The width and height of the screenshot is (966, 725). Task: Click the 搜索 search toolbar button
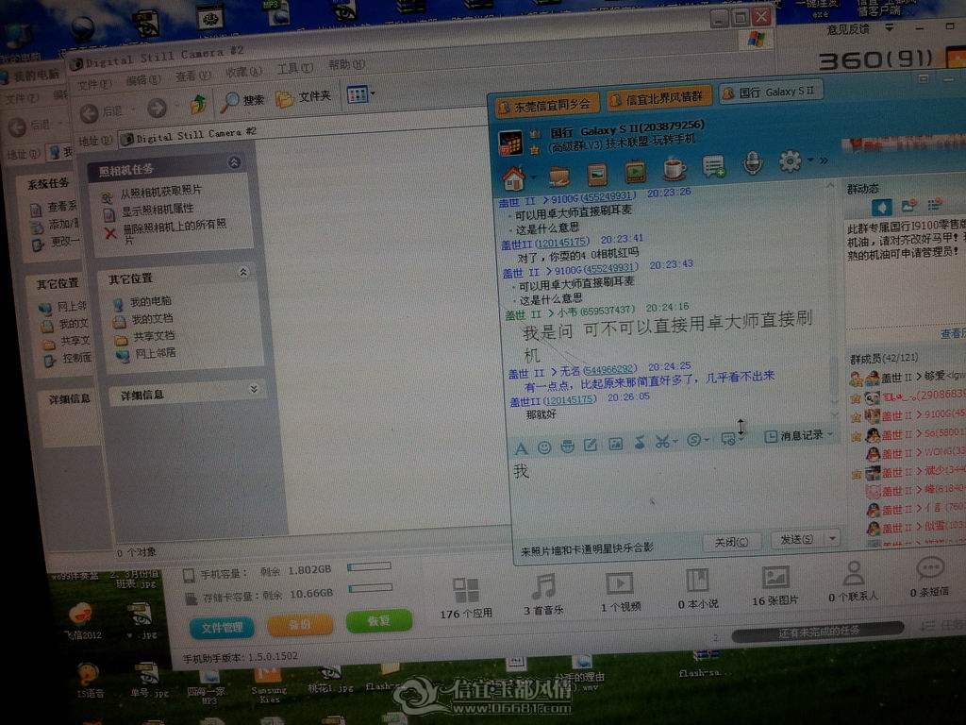(x=242, y=101)
